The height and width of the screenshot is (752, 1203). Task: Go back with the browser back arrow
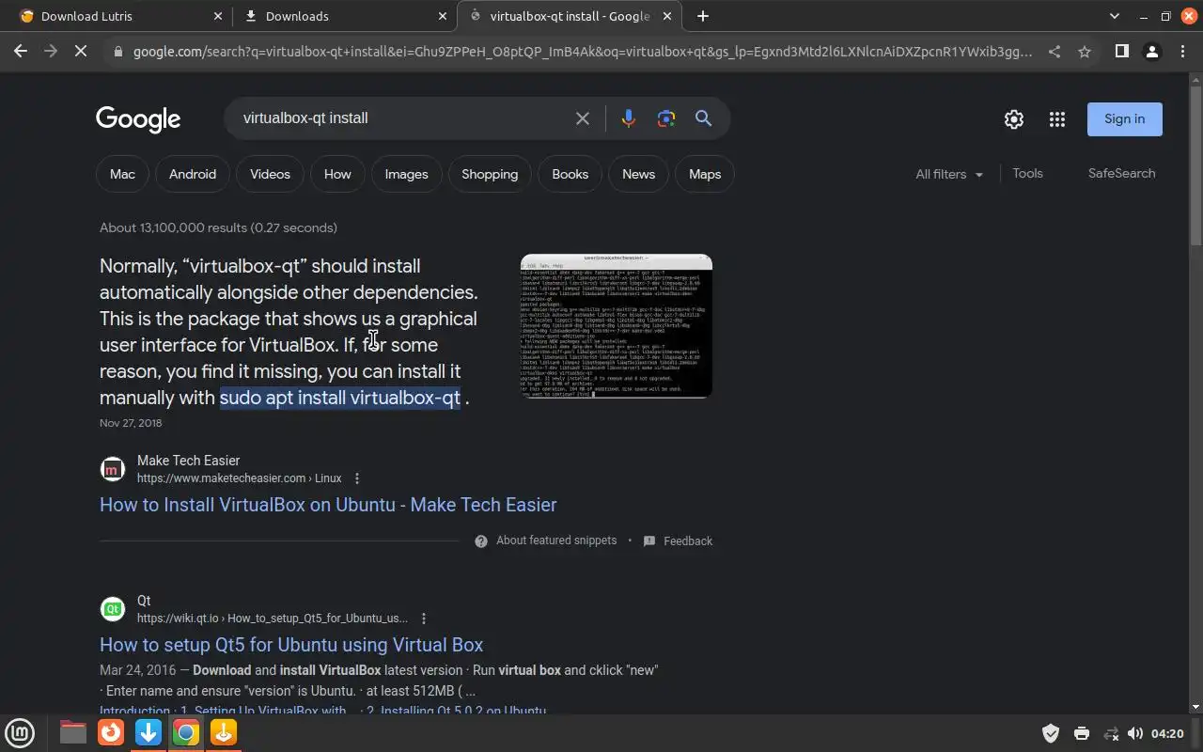click(x=21, y=52)
